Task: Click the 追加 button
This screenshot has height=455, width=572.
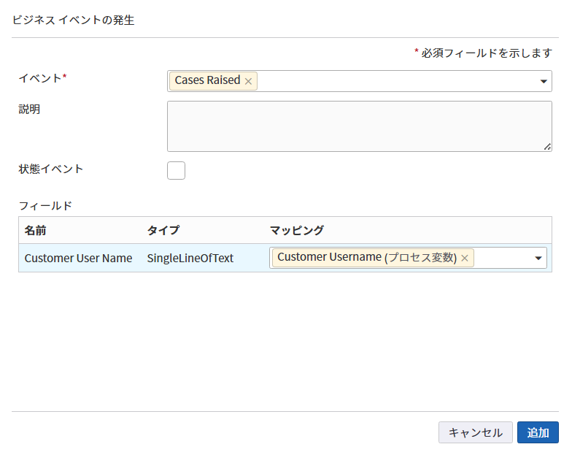Action: coord(538,432)
